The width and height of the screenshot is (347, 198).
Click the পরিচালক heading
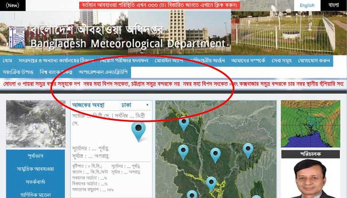[x=310, y=154]
